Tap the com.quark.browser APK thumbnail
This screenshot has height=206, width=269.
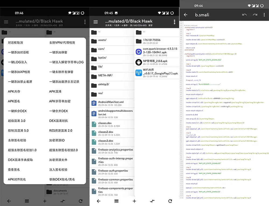click(x=139, y=51)
